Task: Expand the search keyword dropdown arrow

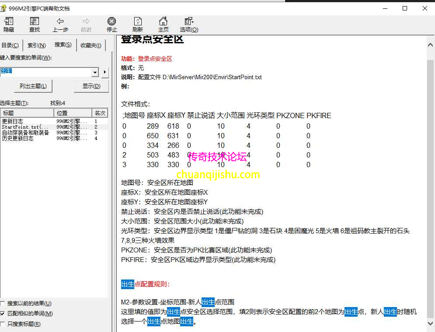Action: (95, 72)
